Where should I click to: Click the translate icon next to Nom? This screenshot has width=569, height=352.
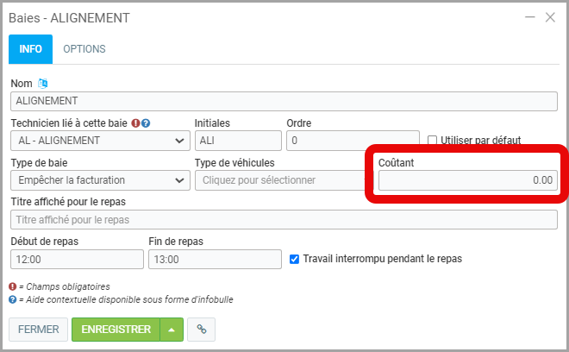[43, 84]
